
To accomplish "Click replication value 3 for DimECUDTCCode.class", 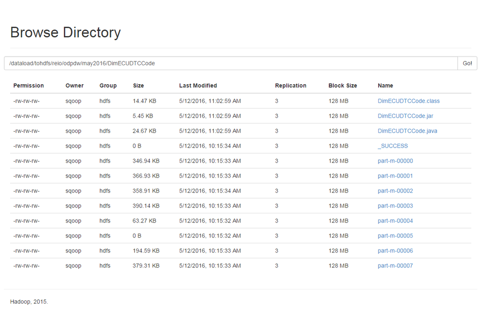I will point(277,101).
